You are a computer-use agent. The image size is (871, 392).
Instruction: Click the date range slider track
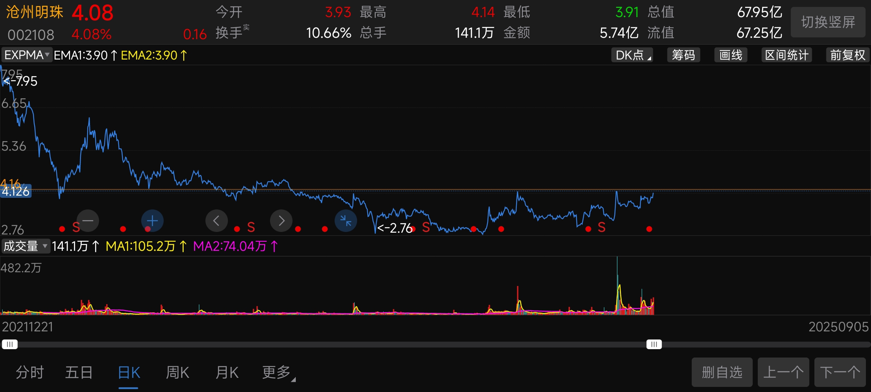[x=435, y=344]
